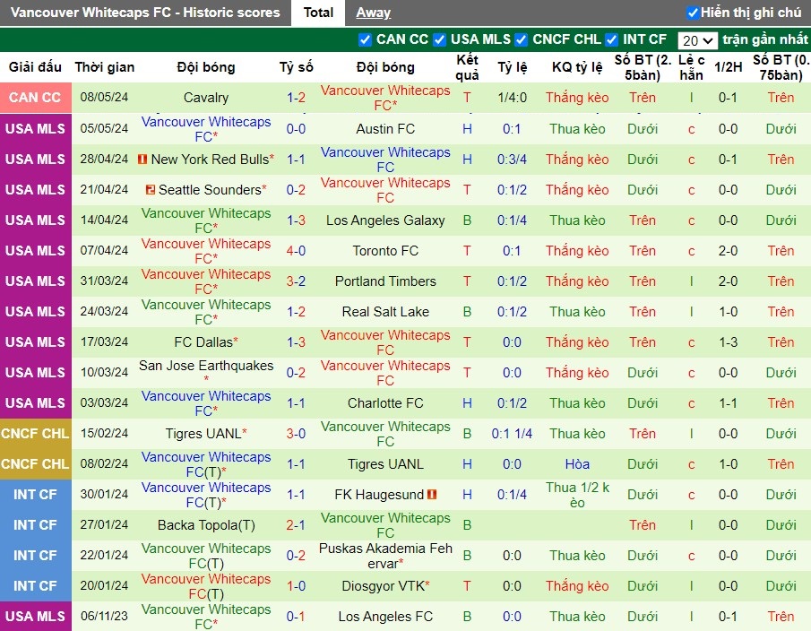Viewport: 811px width, 631px height.
Task: Open Cavalry team link
Action: coord(206,98)
